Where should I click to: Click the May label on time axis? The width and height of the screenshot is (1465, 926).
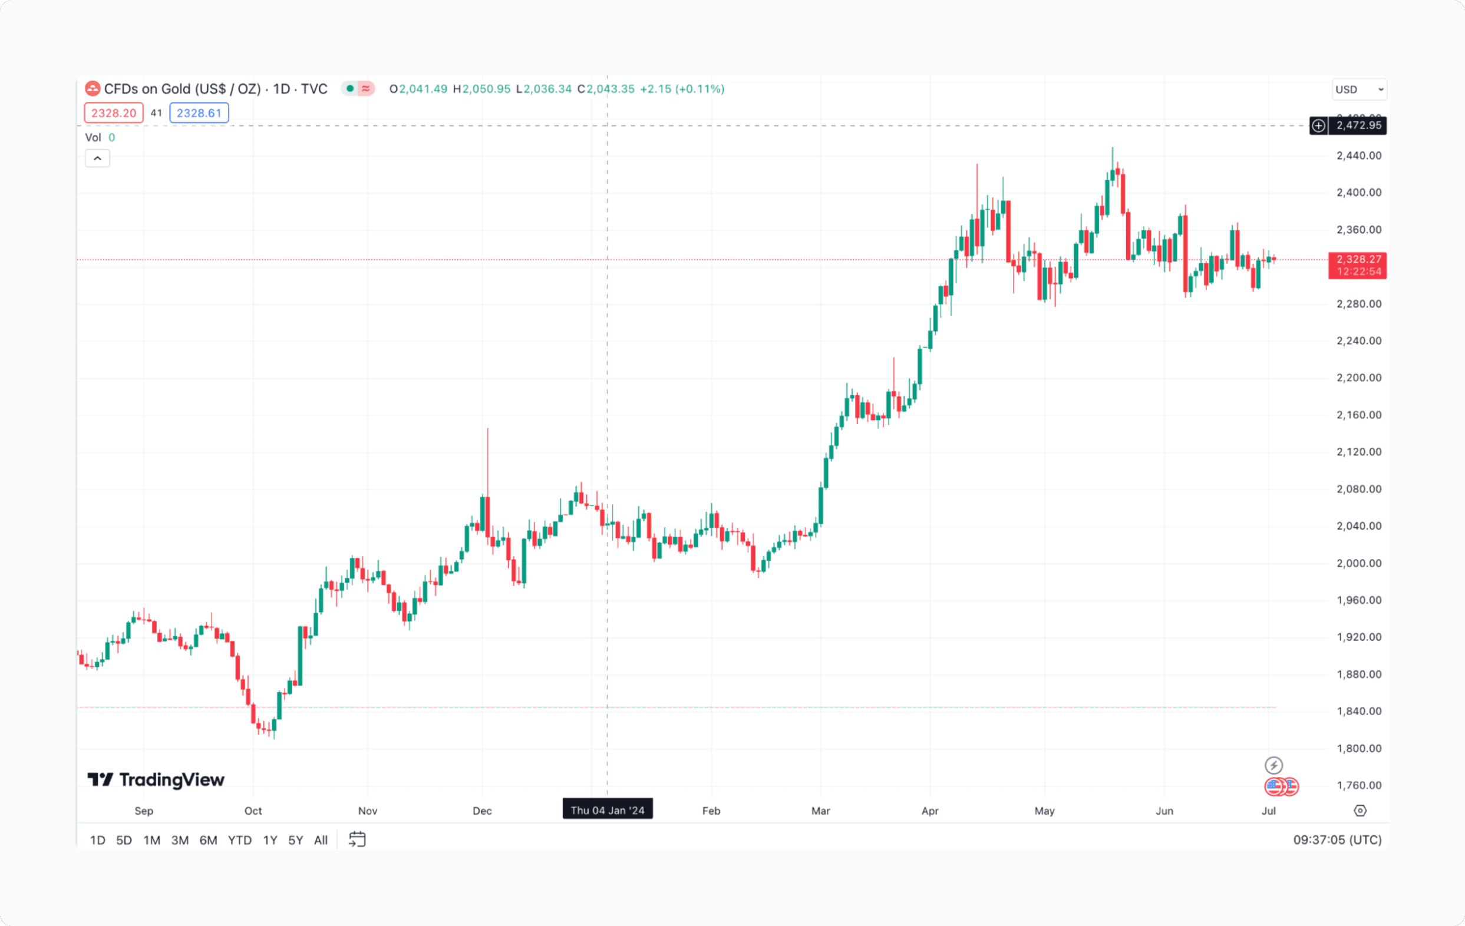point(1045,811)
